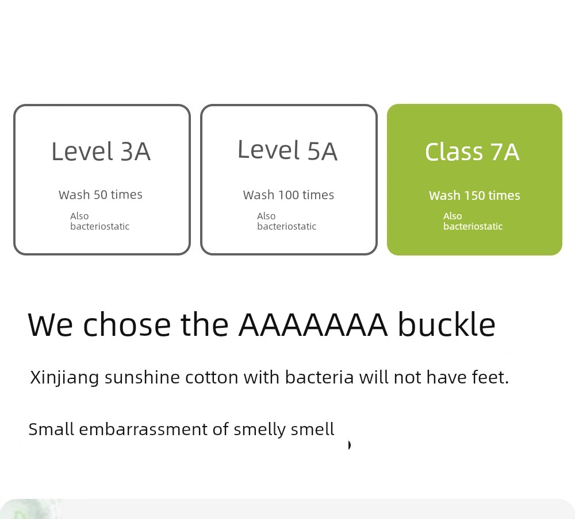Click 'Wash 150 times' text

point(474,195)
